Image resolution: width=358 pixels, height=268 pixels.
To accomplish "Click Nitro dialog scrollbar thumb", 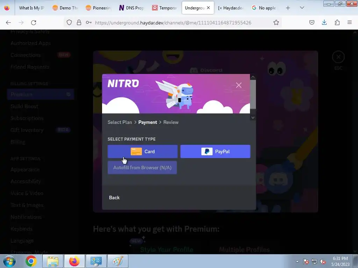I will 253,94.
